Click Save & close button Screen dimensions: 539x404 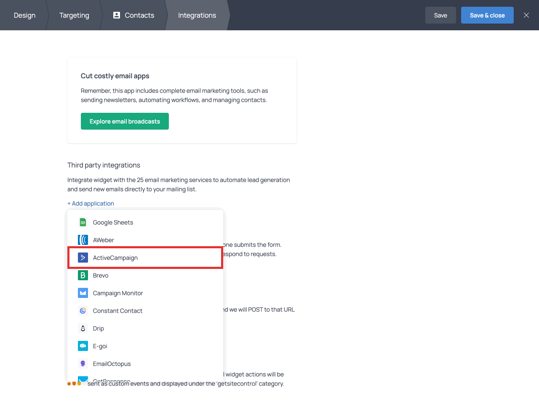[x=487, y=15]
